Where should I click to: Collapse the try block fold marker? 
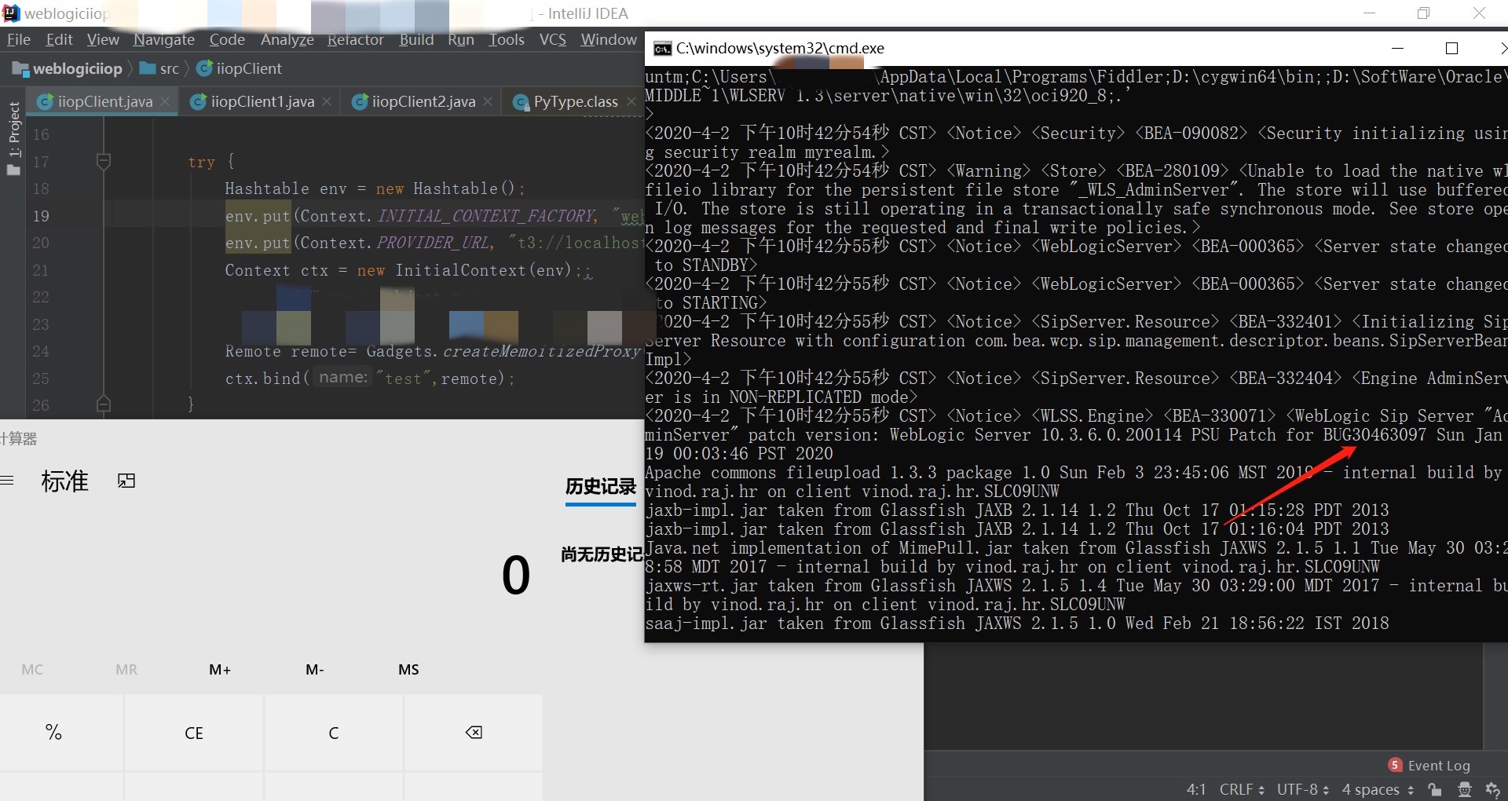click(103, 161)
